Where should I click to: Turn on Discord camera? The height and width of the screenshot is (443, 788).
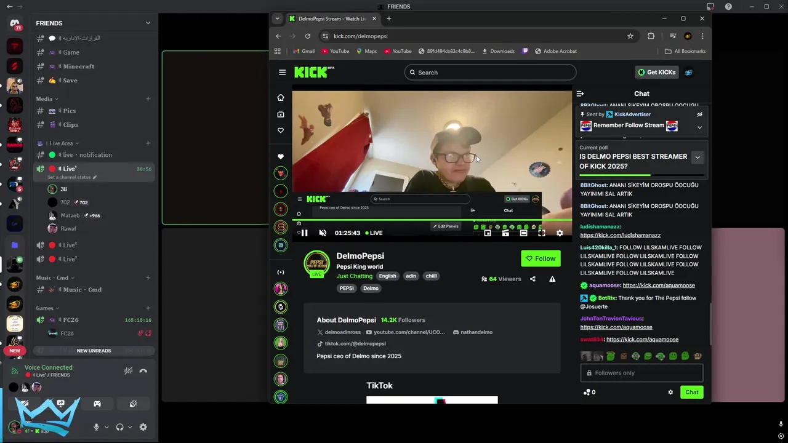(25, 404)
